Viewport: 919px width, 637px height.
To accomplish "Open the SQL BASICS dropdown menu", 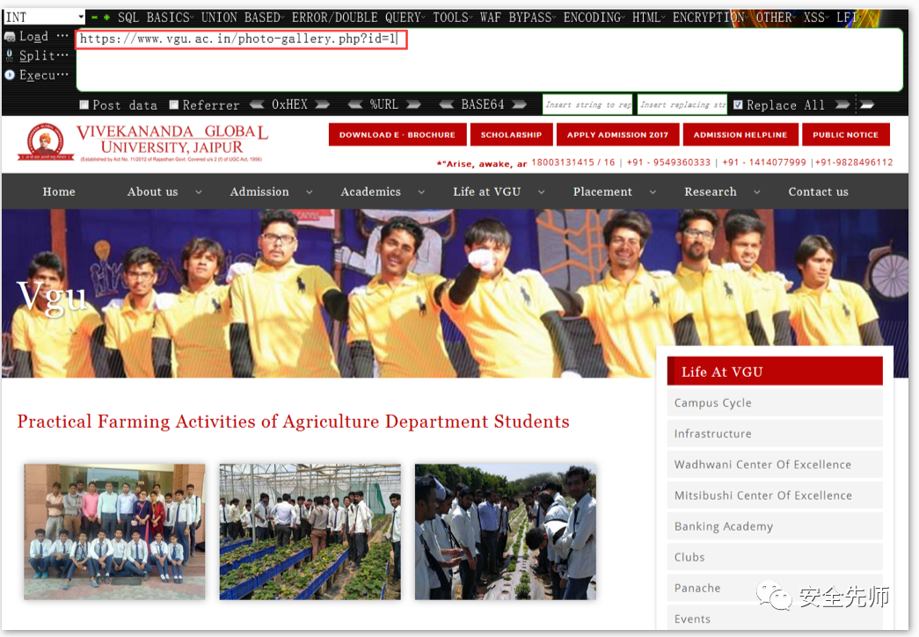I will pyautogui.click(x=156, y=18).
